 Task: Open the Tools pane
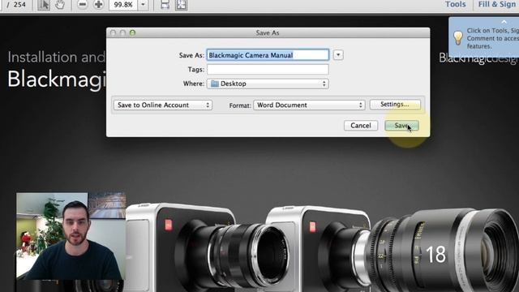(456, 4)
